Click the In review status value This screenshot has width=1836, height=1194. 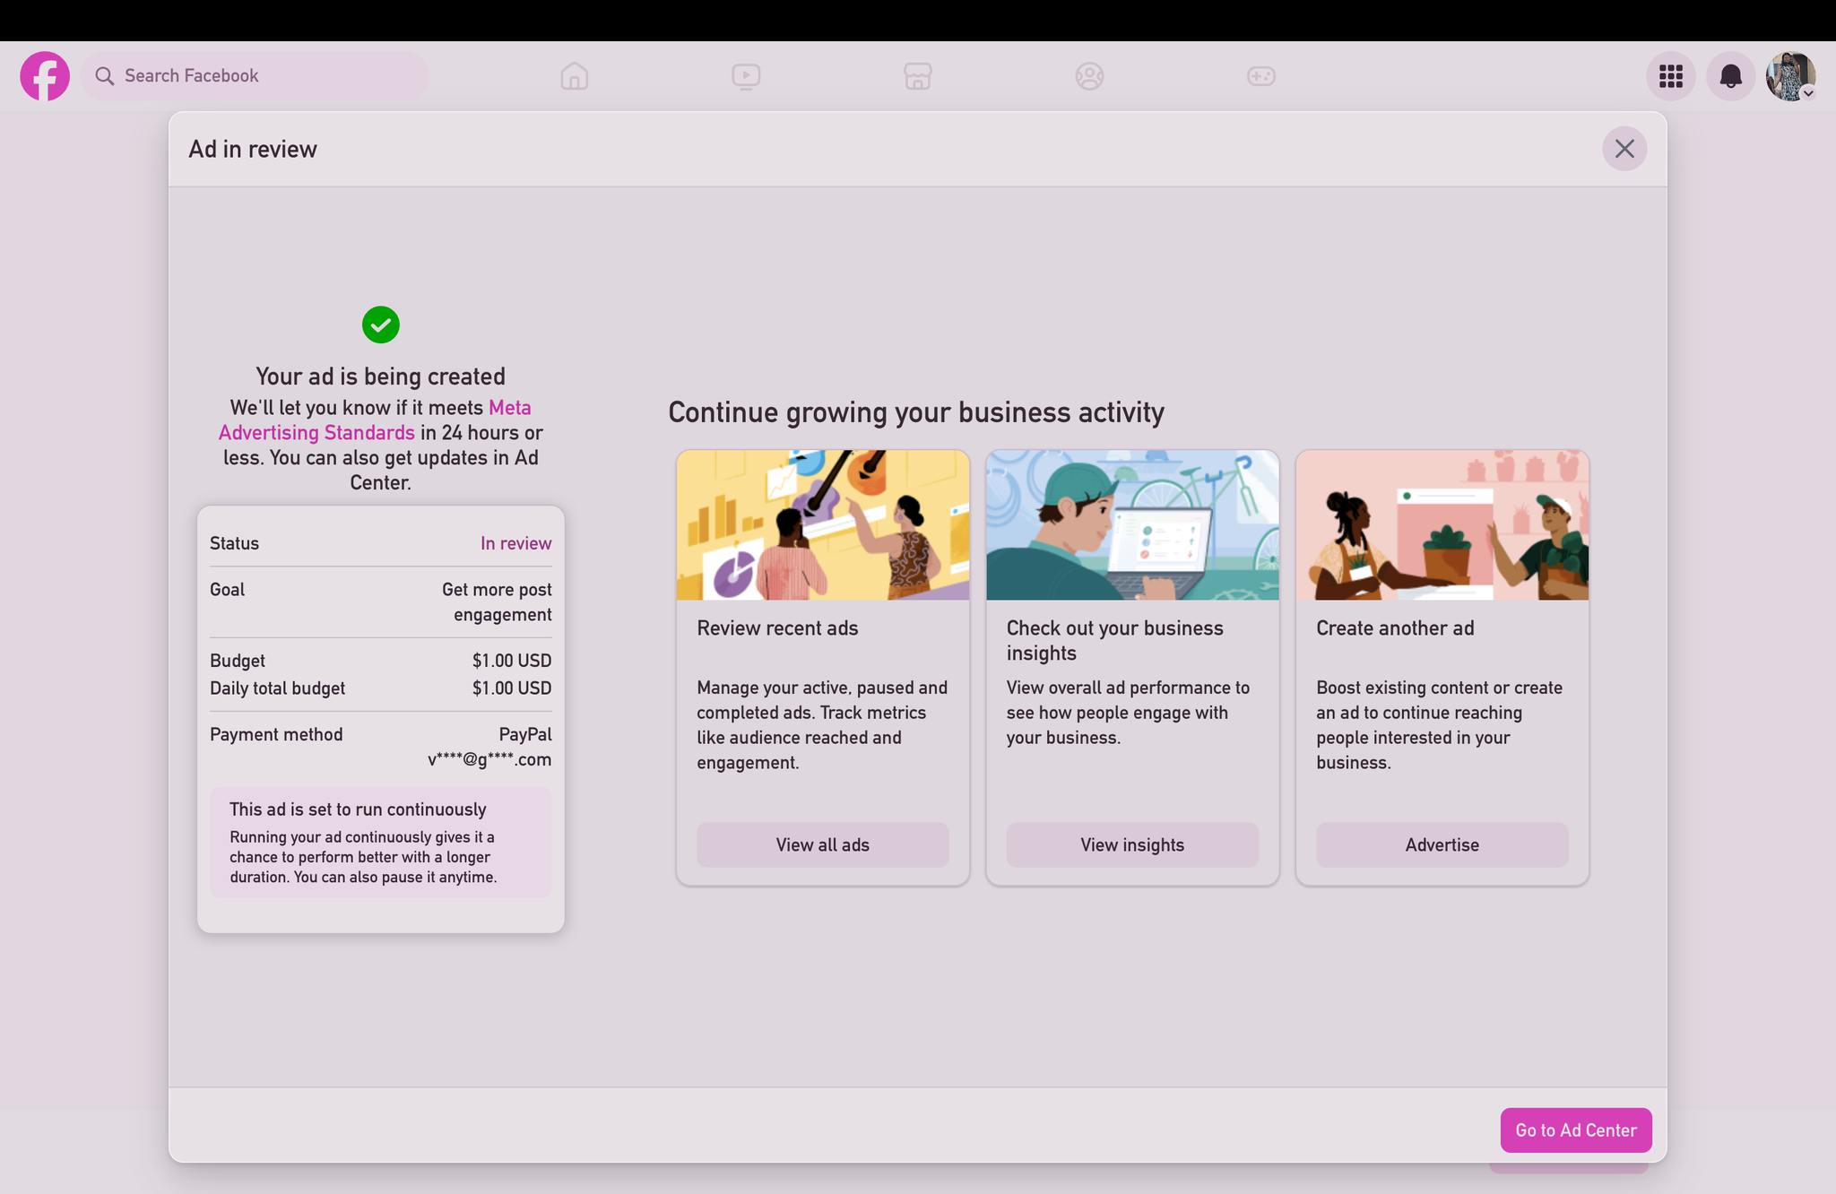(516, 543)
